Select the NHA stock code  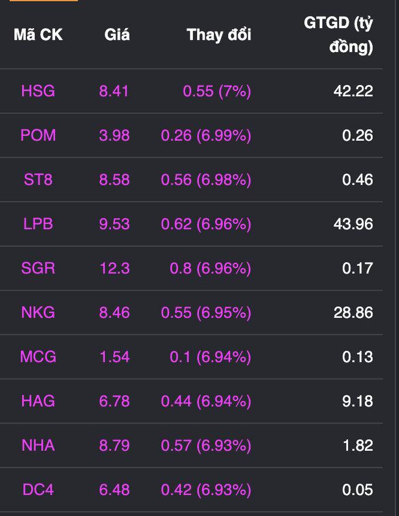(x=38, y=445)
